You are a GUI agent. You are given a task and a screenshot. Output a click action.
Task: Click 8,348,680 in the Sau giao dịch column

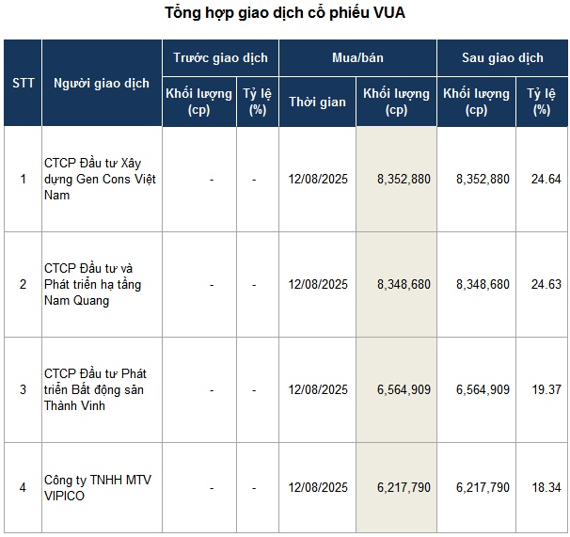click(x=482, y=284)
